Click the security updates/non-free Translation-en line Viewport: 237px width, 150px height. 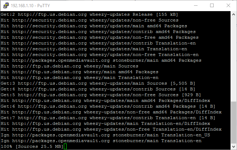tap(100, 55)
